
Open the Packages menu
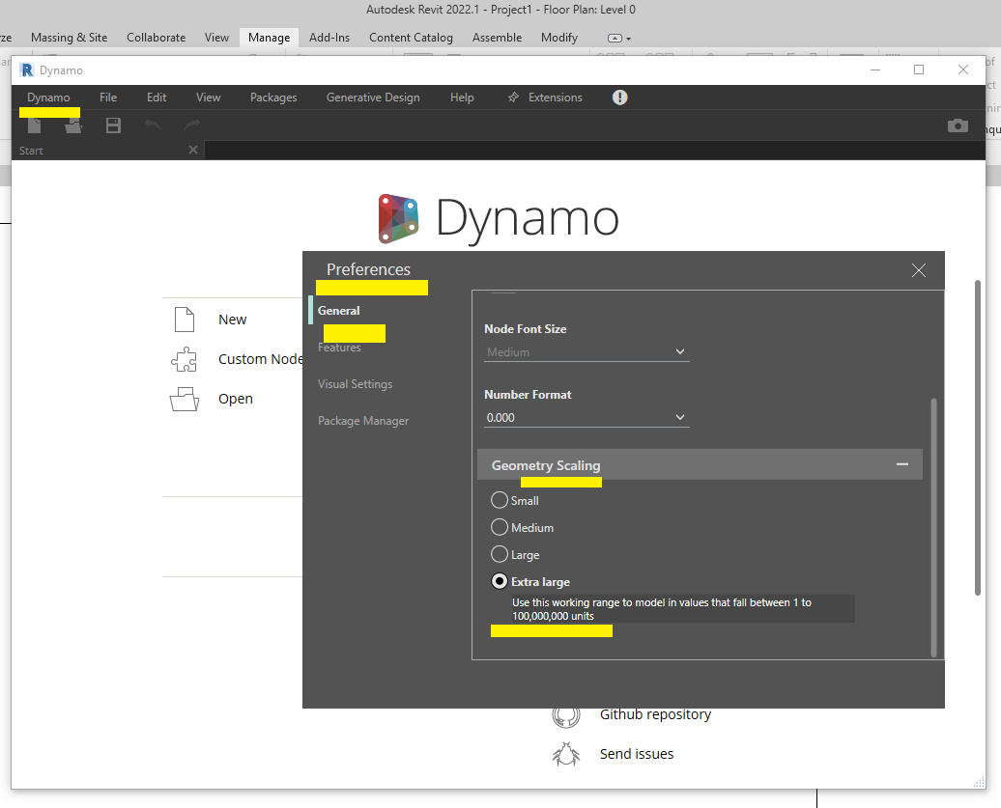[x=273, y=97]
